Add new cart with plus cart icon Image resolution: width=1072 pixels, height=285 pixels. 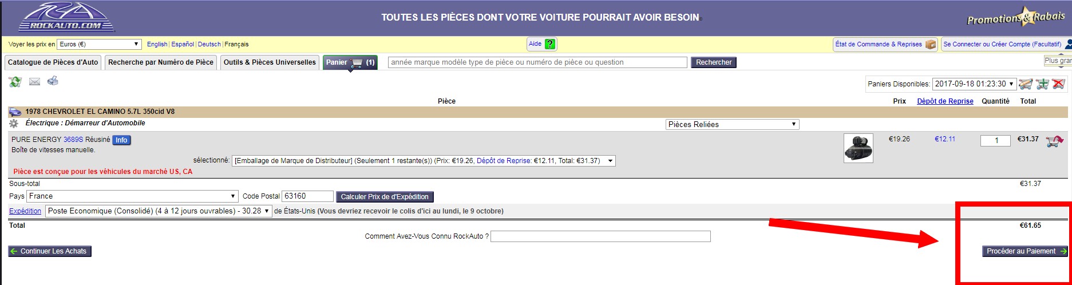1042,84
